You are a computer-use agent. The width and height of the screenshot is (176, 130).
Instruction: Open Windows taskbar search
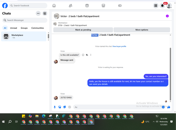point(10,122)
